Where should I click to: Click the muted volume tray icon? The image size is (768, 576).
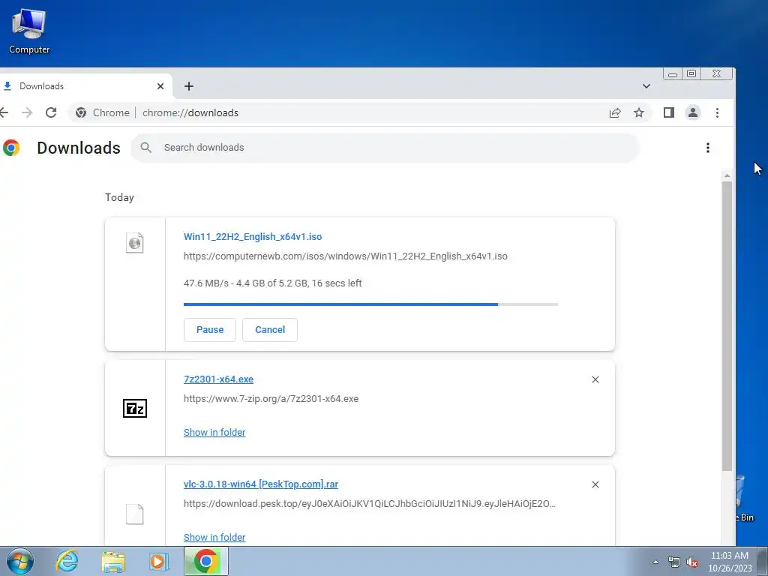point(692,562)
